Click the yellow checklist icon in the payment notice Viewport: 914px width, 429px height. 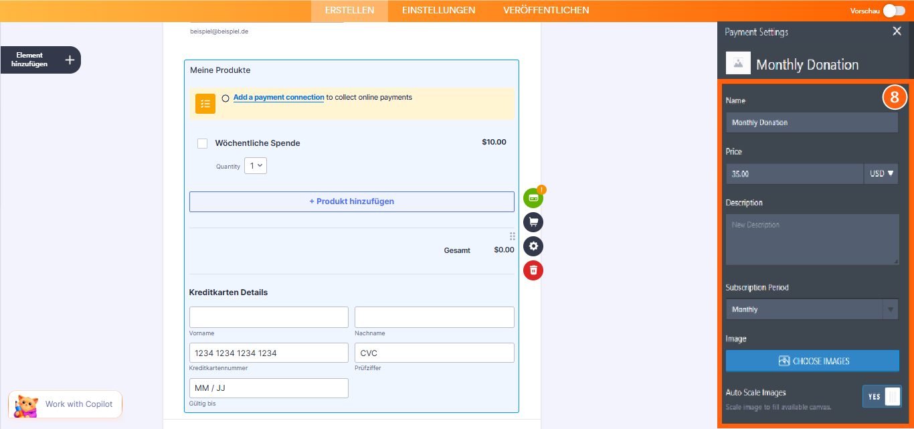point(205,104)
